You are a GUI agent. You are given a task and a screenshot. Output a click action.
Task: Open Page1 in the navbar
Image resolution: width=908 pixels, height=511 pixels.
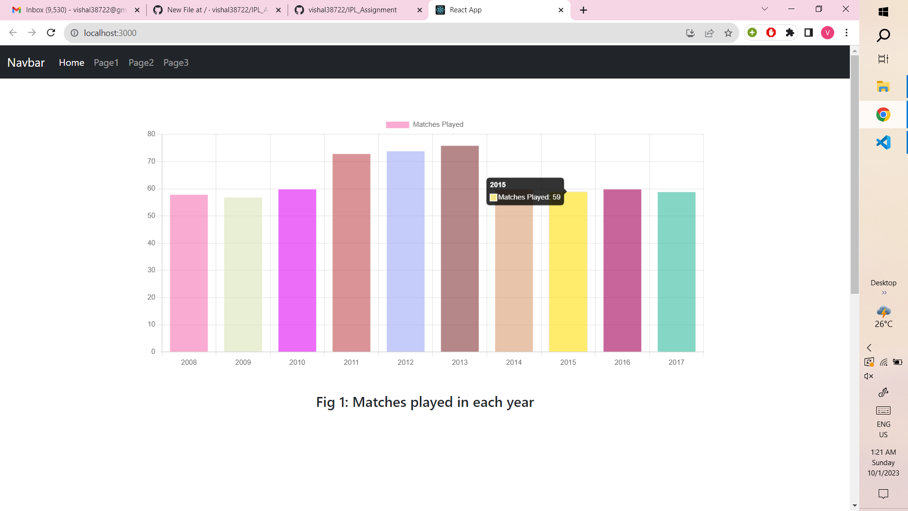106,62
